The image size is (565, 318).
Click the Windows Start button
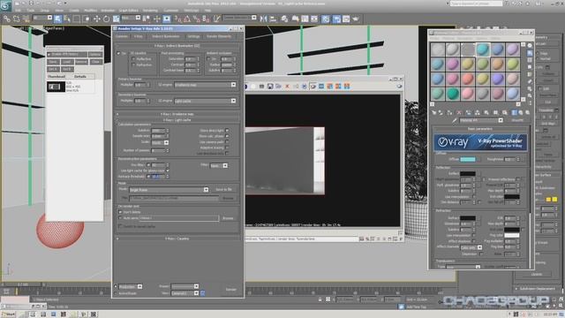coord(9,314)
